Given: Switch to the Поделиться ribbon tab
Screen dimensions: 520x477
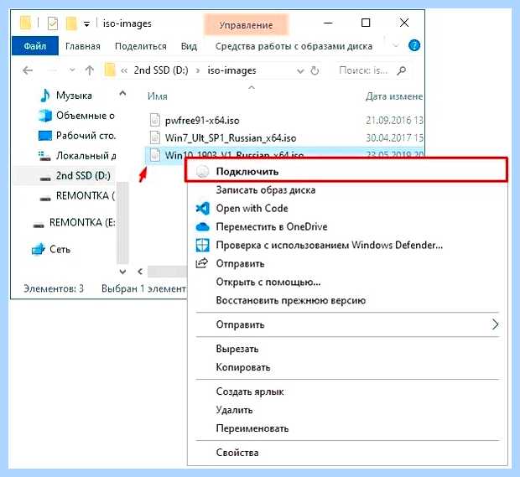Looking at the screenshot, I should (x=141, y=46).
